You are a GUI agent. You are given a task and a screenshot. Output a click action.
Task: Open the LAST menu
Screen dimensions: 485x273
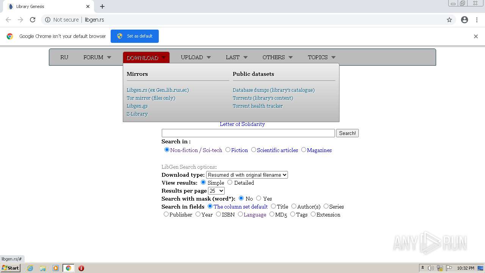tap(237, 57)
